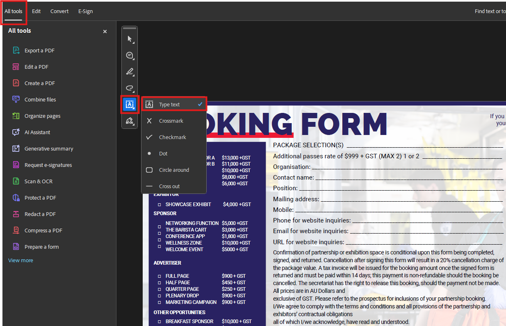Tick the NETWORKING FUNCTION checkbox
This screenshot has width=506, height=326.
[160, 226]
